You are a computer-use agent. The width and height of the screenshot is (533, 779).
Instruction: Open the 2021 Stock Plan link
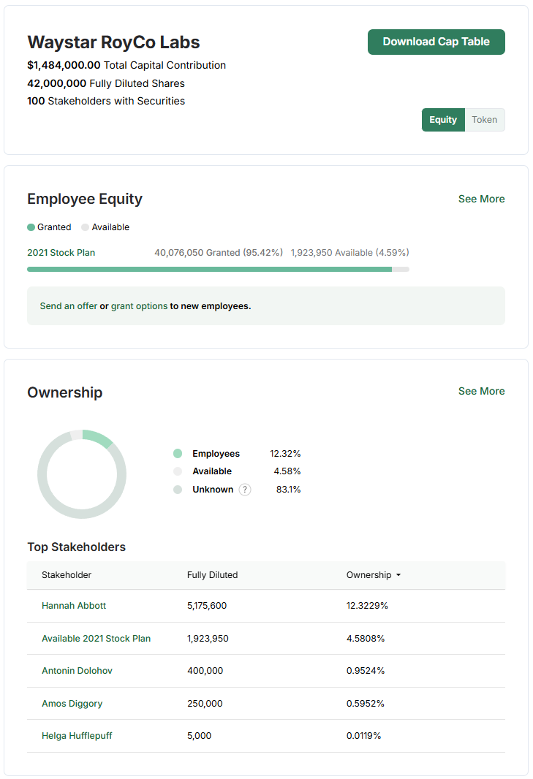(61, 252)
